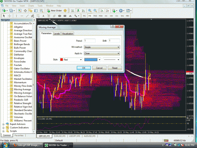
Task: Switch to the USDJPY,M5 chart tab
Action: coord(75,136)
